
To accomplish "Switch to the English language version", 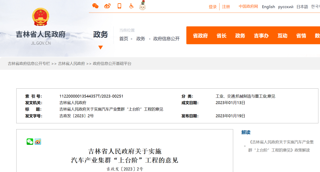I will [x=268, y=7].
